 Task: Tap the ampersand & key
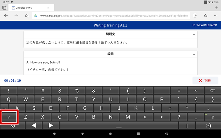click(x=94, y=90)
